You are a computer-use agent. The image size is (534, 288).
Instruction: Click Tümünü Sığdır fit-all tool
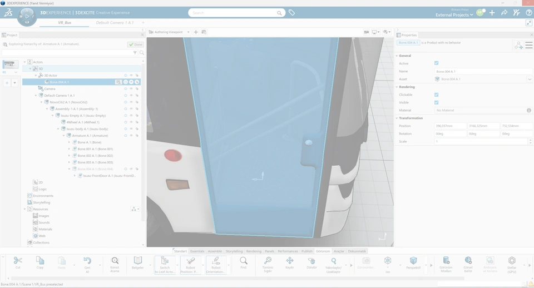tap(268, 261)
